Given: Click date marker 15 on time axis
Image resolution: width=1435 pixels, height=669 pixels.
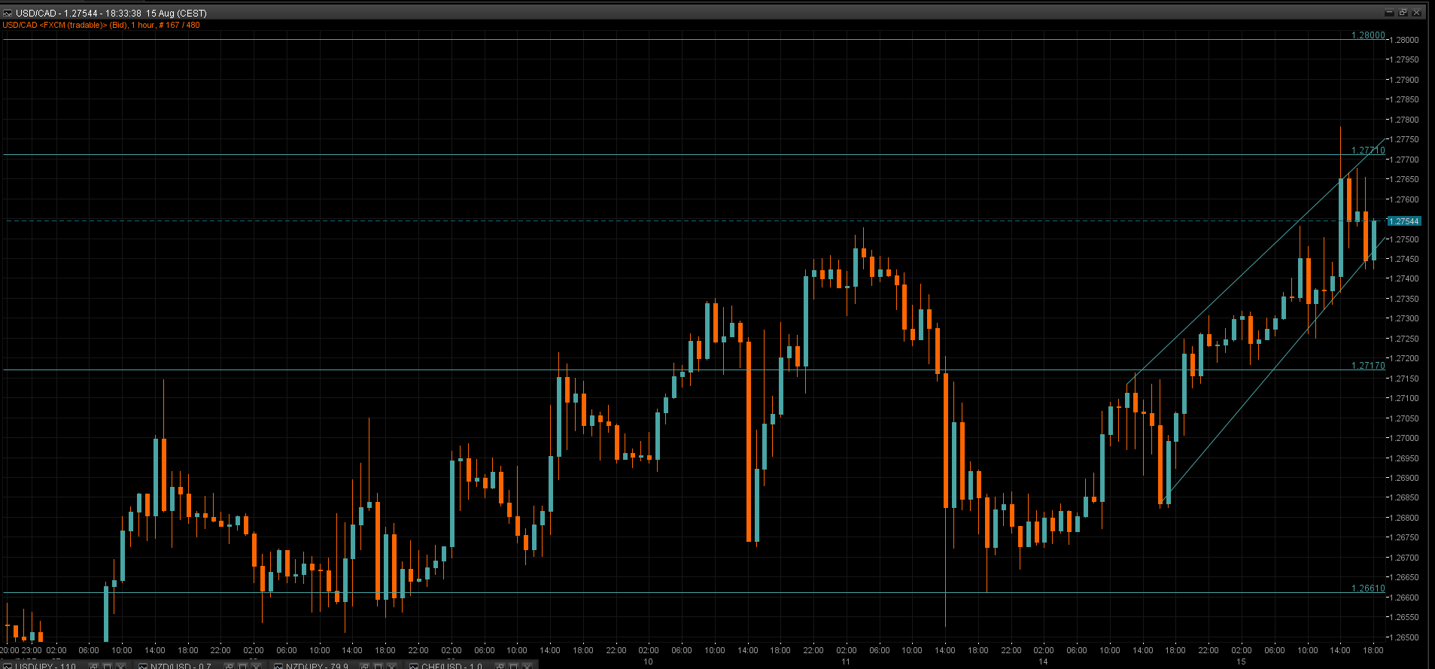Looking at the screenshot, I should tap(1241, 661).
